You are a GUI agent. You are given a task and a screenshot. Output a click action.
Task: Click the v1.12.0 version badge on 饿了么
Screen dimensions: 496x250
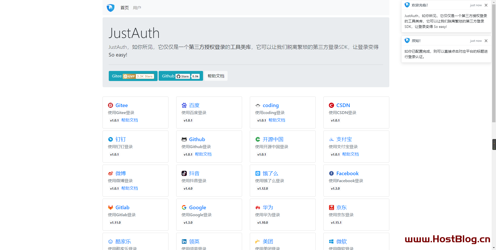tap(262, 189)
